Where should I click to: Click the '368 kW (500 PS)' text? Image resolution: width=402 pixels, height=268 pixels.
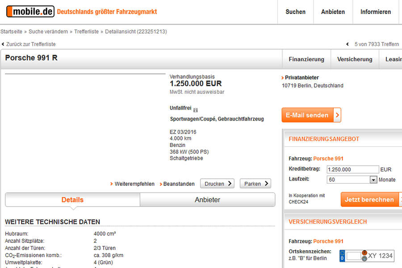click(189, 152)
